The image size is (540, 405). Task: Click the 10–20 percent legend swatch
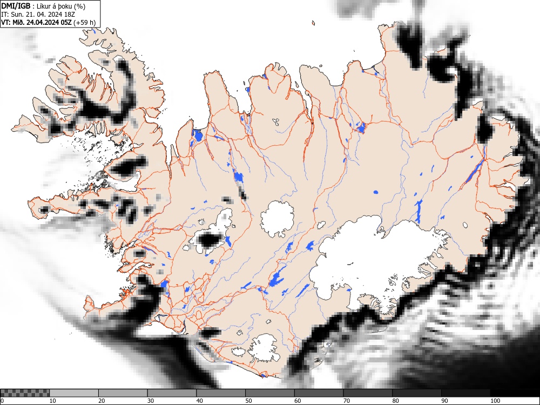pyautogui.click(x=74, y=393)
